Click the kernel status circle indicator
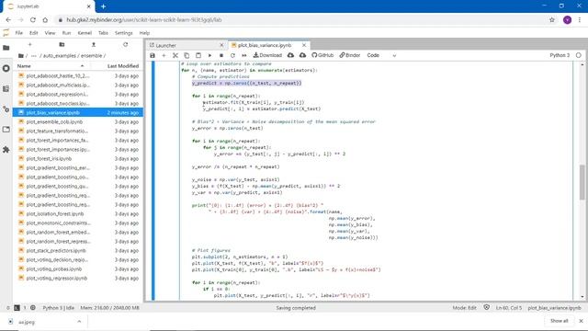 click(x=579, y=55)
